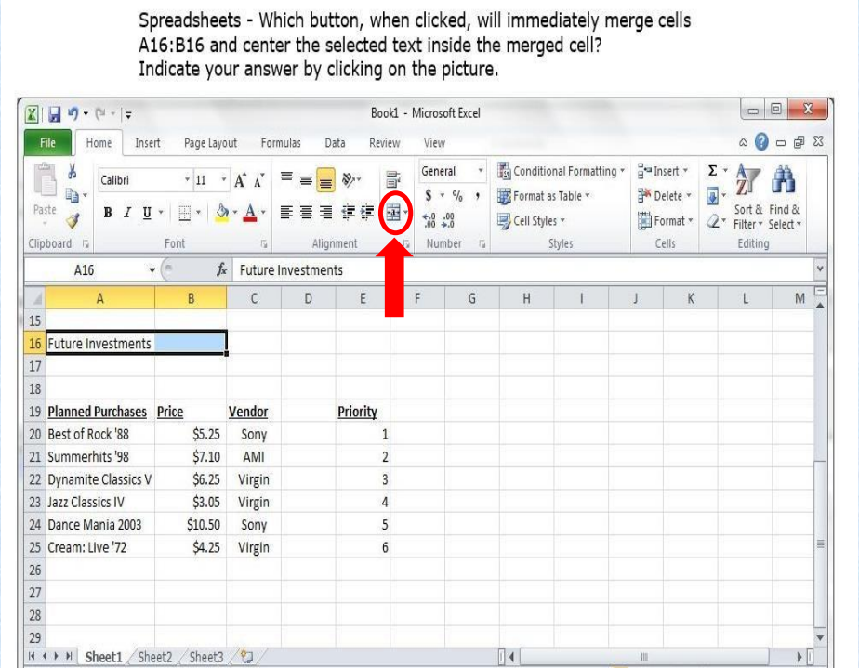Apply Accounting dollar number format

(429, 195)
